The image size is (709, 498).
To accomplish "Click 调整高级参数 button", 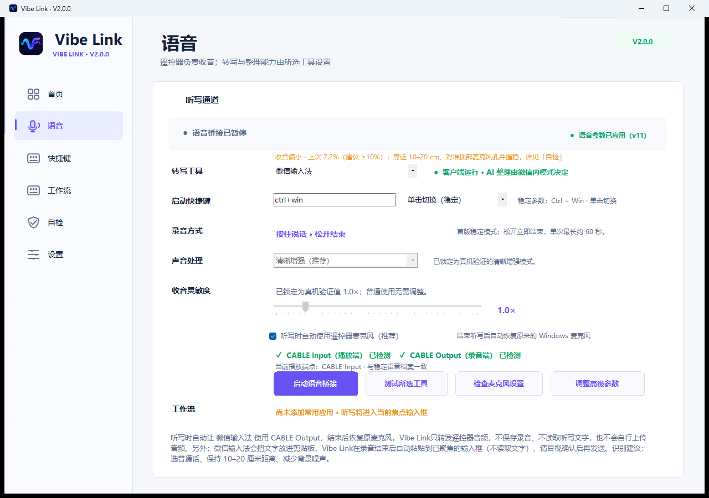I will [x=597, y=383].
